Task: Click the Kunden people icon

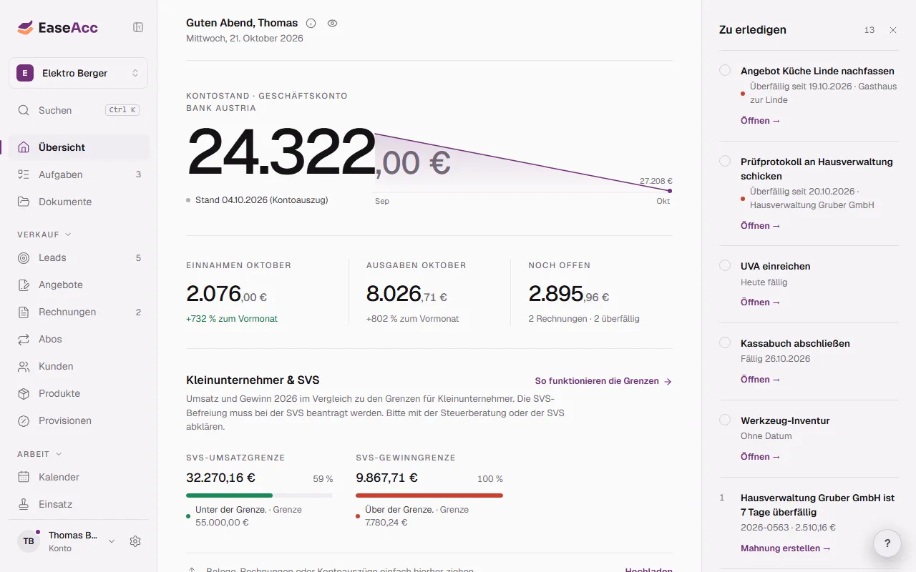Action: (24, 366)
